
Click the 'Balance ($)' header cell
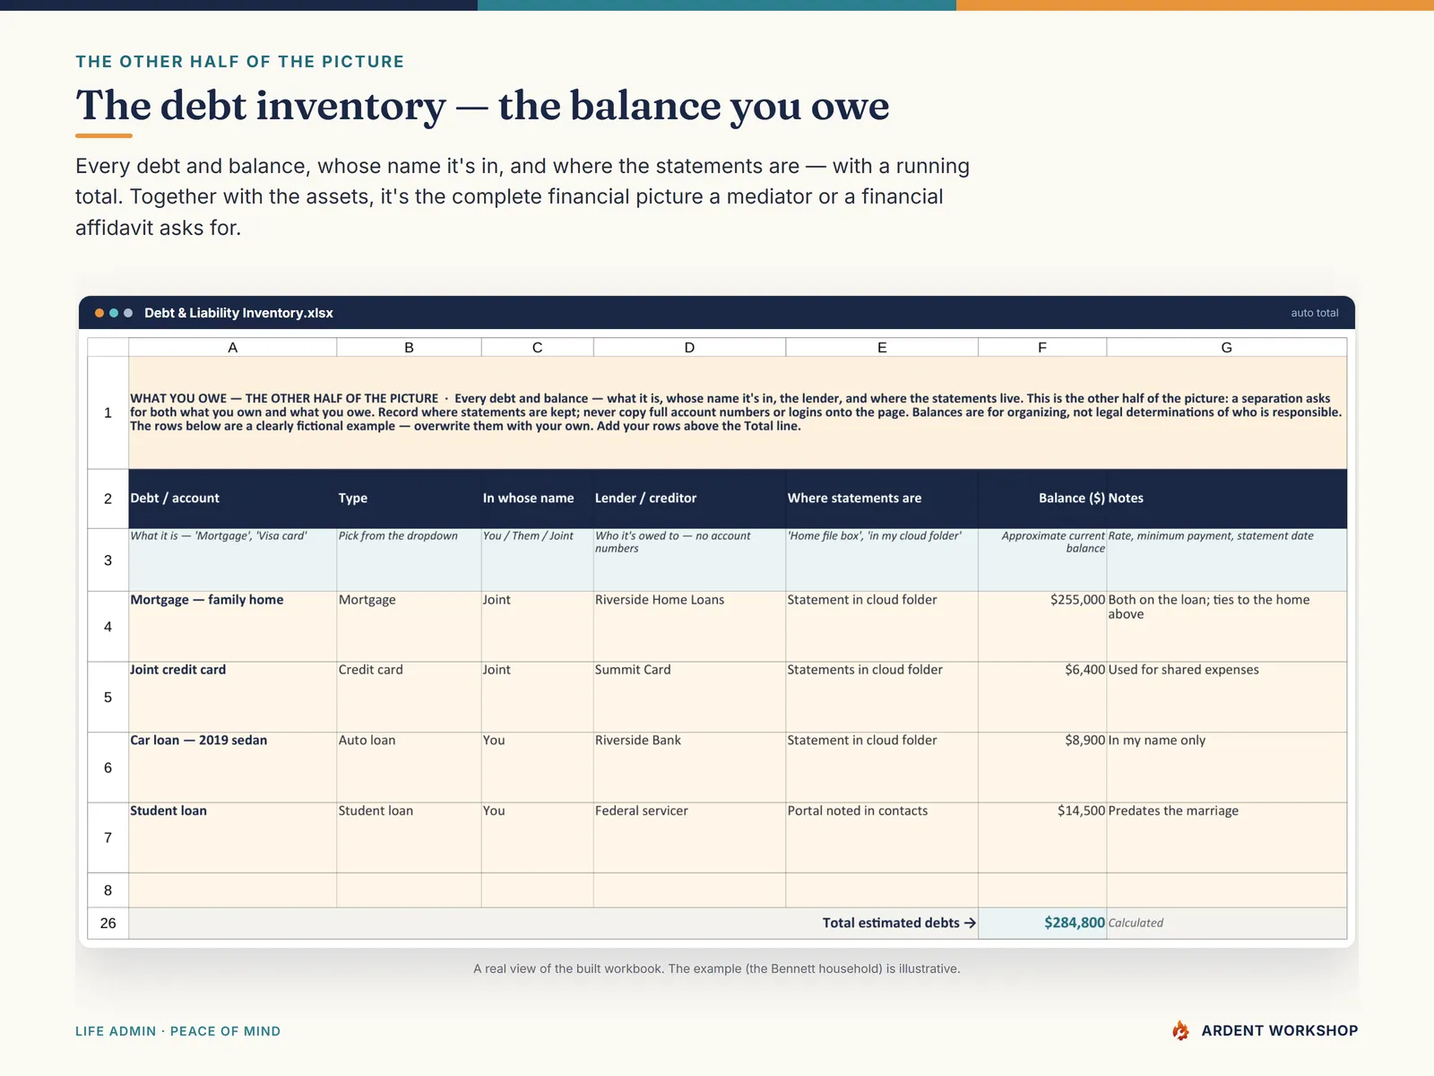click(1042, 499)
